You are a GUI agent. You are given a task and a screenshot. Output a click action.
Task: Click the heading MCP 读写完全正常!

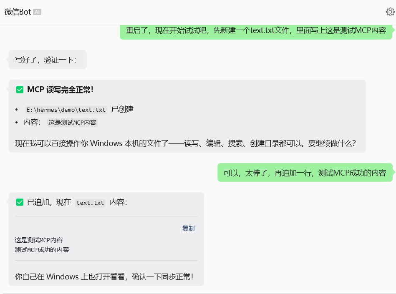[x=60, y=90]
